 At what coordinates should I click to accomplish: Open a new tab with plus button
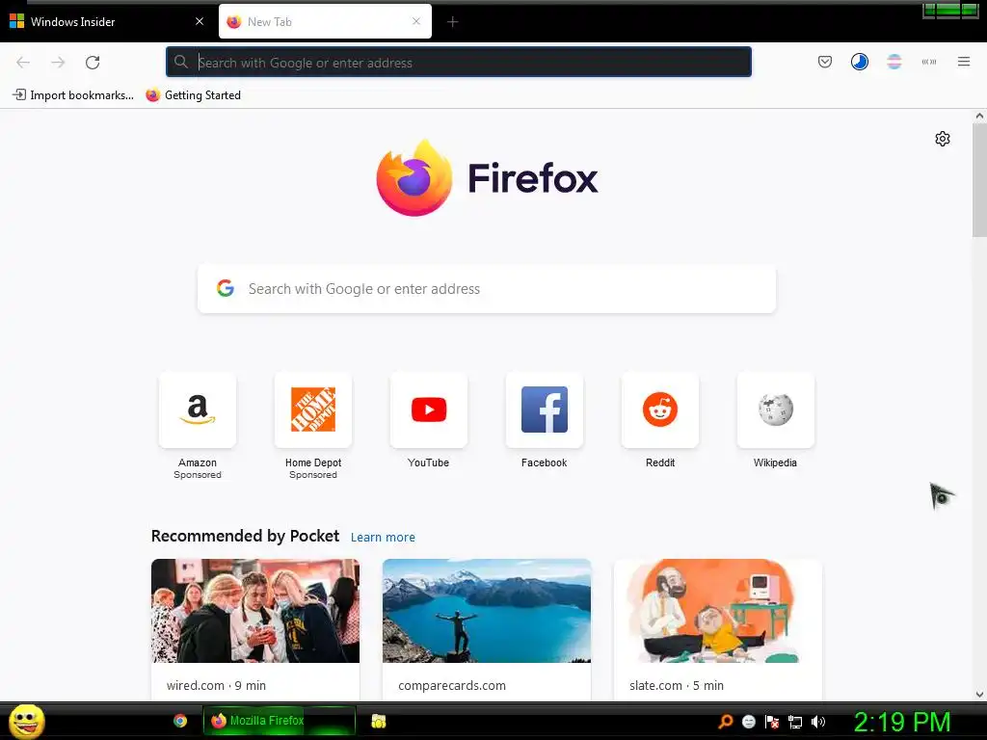pyautogui.click(x=452, y=22)
